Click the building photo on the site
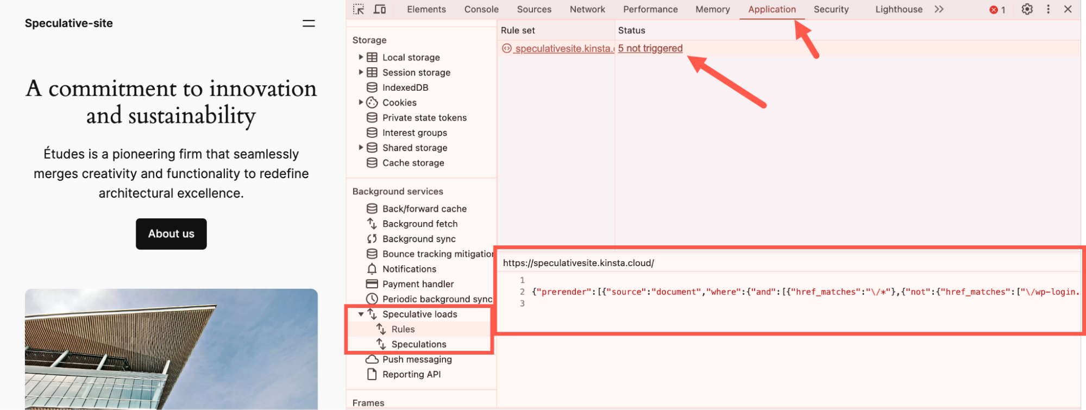The width and height of the screenshot is (1086, 410). (171, 349)
